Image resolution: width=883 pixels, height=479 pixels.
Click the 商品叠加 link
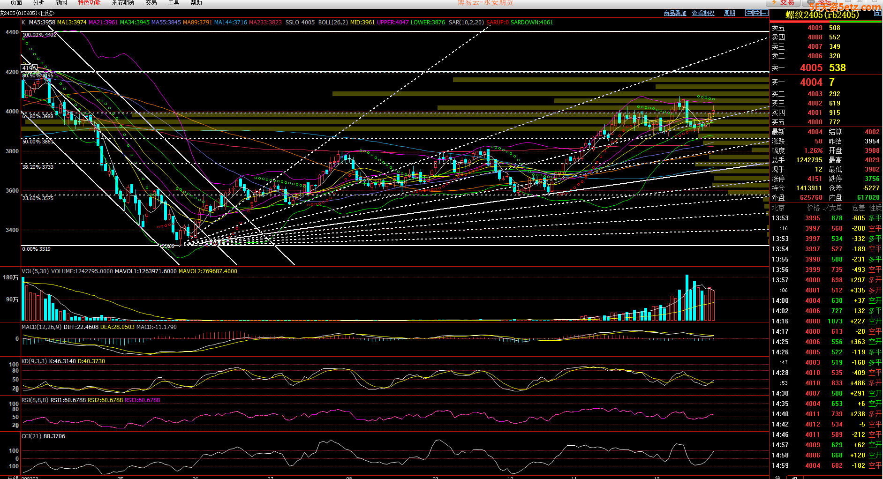(x=675, y=13)
